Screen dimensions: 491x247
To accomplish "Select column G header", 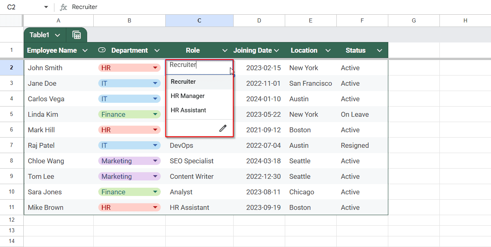I will click(414, 20).
